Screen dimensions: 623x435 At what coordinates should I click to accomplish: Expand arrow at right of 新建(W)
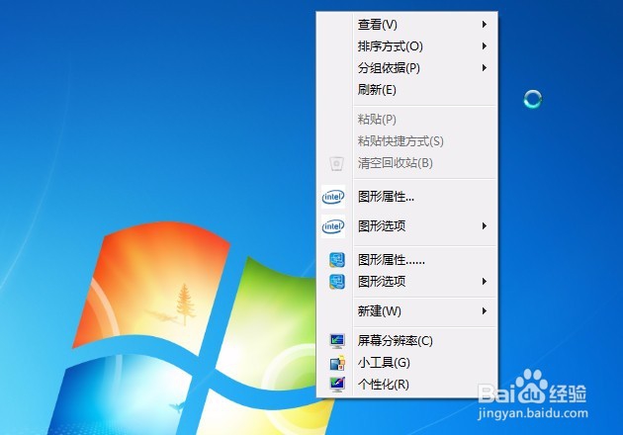pos(484,311)
